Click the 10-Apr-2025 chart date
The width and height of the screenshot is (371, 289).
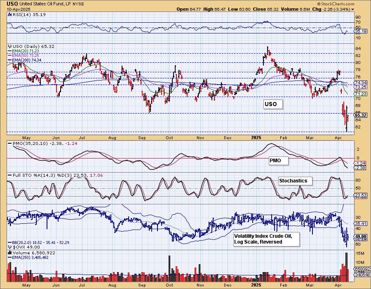point(19,9)
